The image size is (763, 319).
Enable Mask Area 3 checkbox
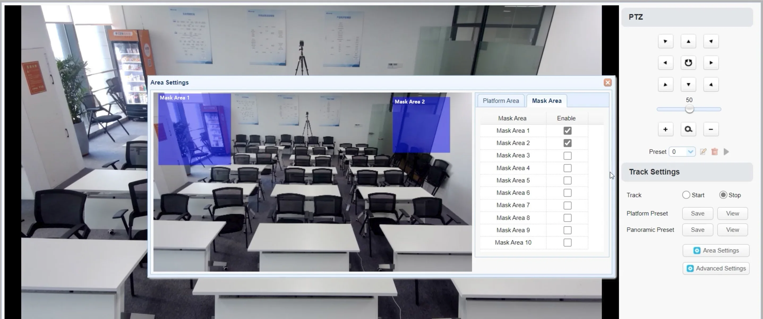[567, 156]
